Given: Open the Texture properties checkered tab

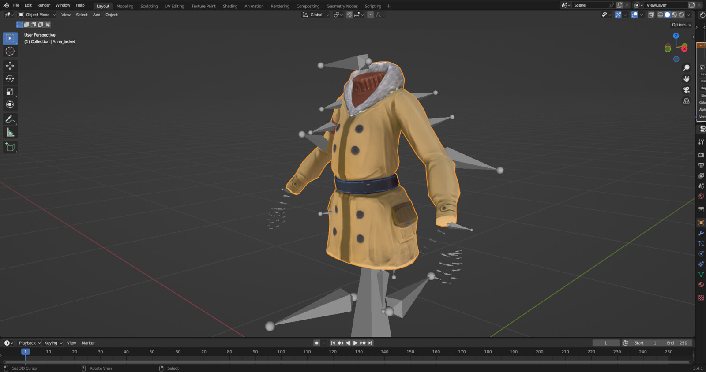Looking at the screenshot, I should (x=701, y=298).
